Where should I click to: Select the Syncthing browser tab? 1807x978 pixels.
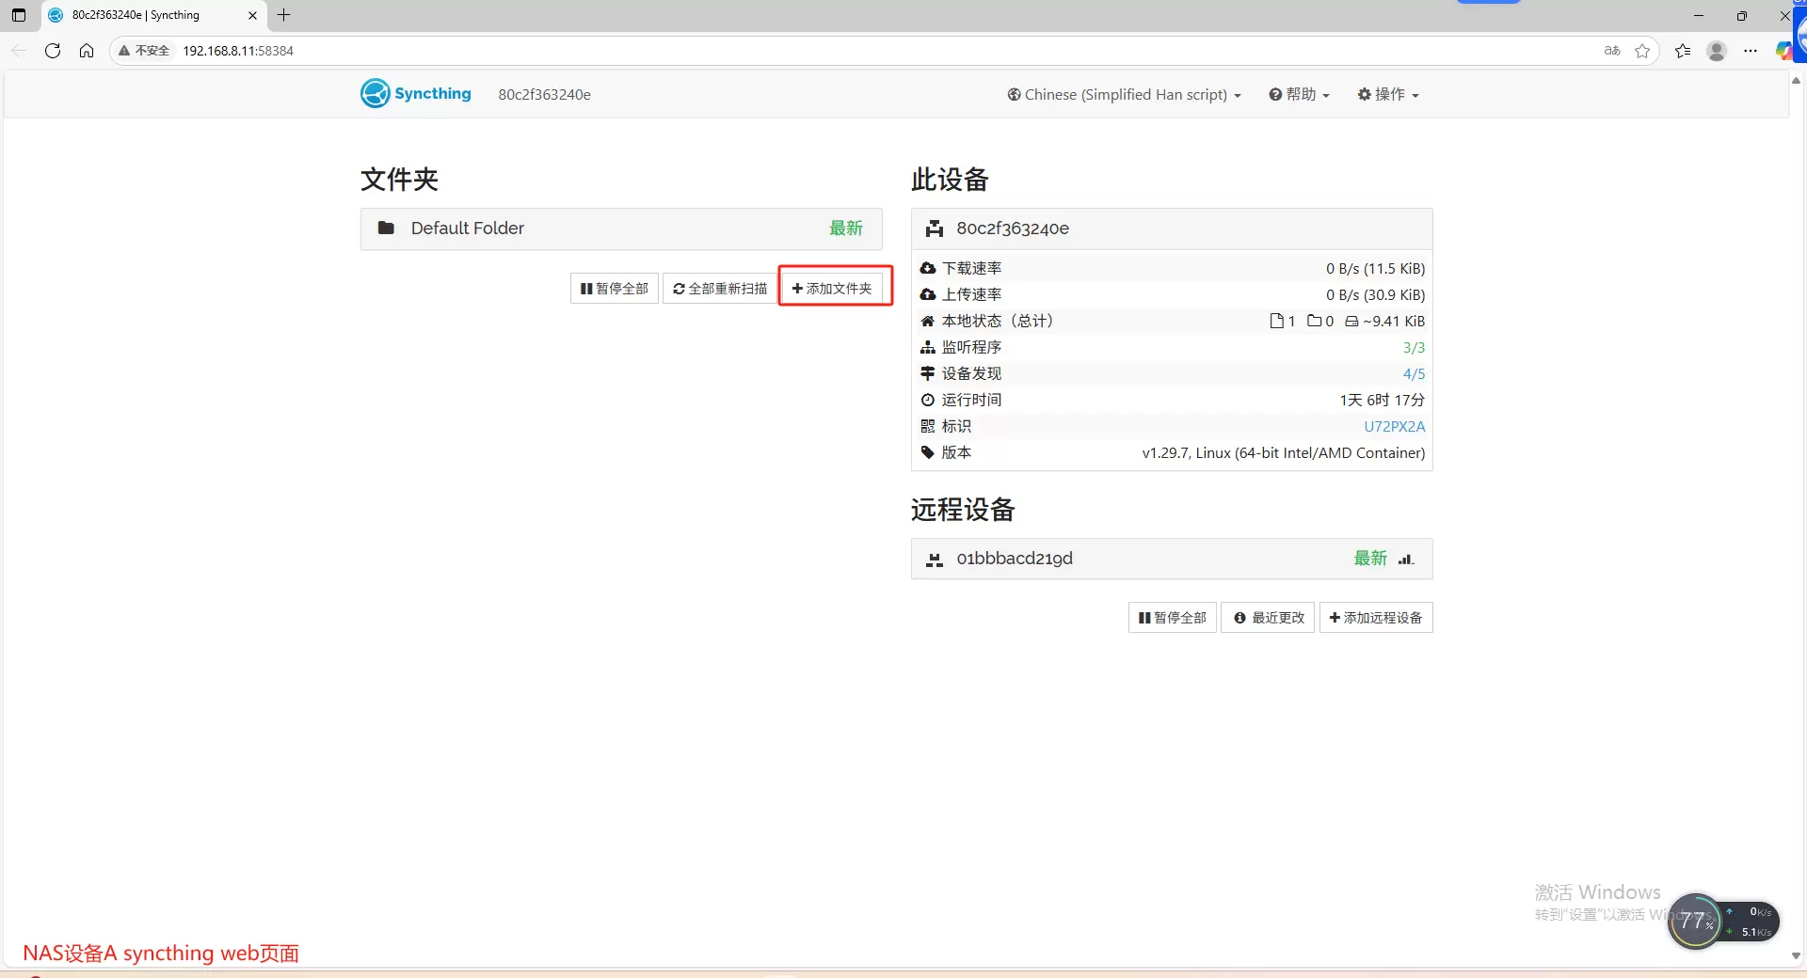pos(151,15)
